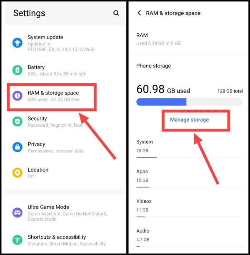The image size is (250, 255).
Task: Open the Videos 11 GB storage category
Action: coord(189,207)
